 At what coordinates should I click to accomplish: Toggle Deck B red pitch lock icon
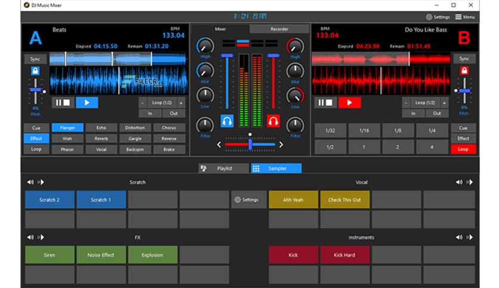point(464,70)
